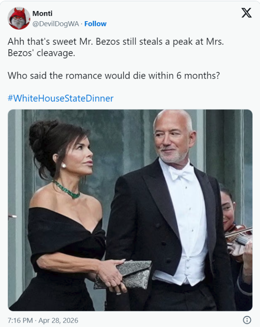
Task: Click the @DevilDogWA handle
Action: pos(55,24)
